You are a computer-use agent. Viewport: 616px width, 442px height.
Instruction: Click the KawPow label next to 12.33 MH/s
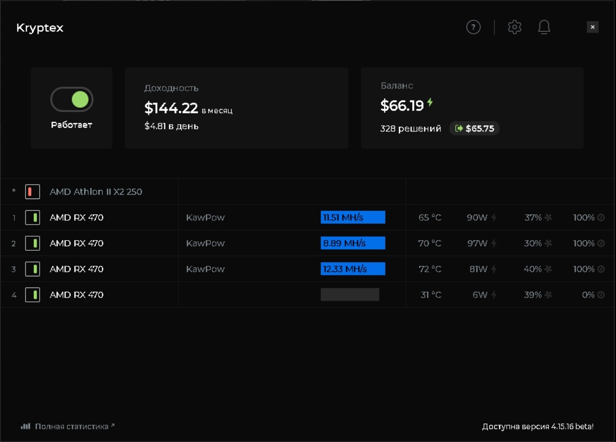(x=205, y=269)
